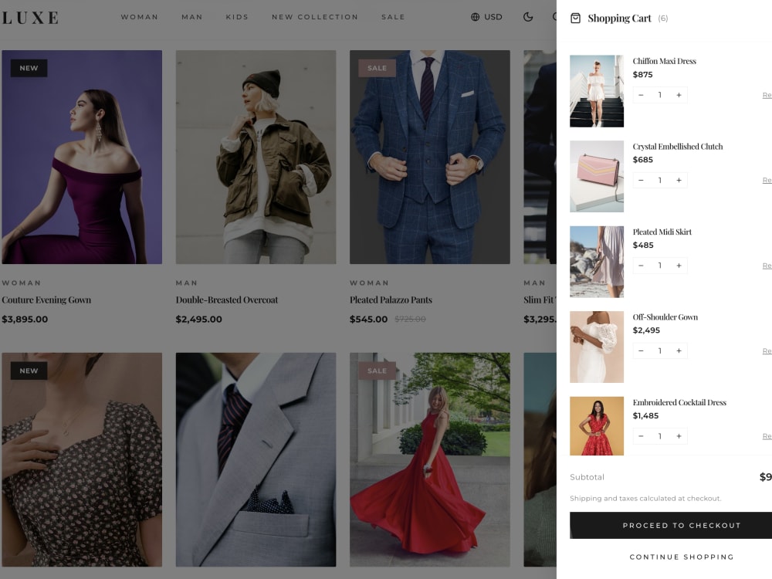The height and width of the screenshot is (579, 772).
Task: Click Off-Shoulder Gown item name
Action: [x=665, y=317]
